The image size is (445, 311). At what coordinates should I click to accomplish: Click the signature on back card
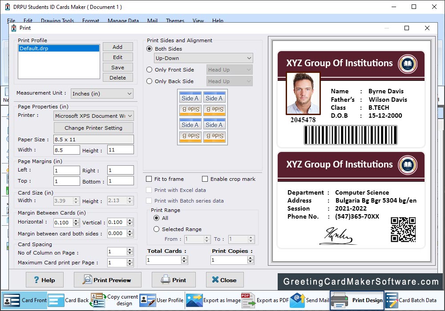coord(338,236)
